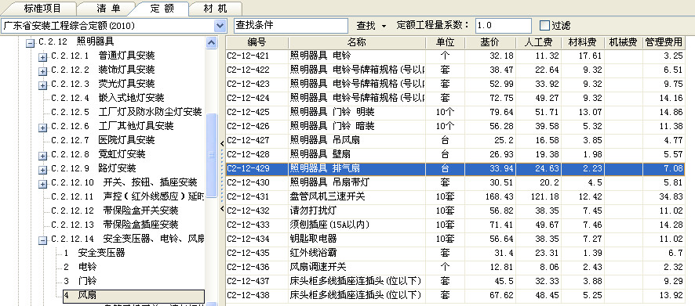Viewport: 695px width, 306px height.
Task: Click the 管理费用 column header
Action: click(x=664, y=43)
